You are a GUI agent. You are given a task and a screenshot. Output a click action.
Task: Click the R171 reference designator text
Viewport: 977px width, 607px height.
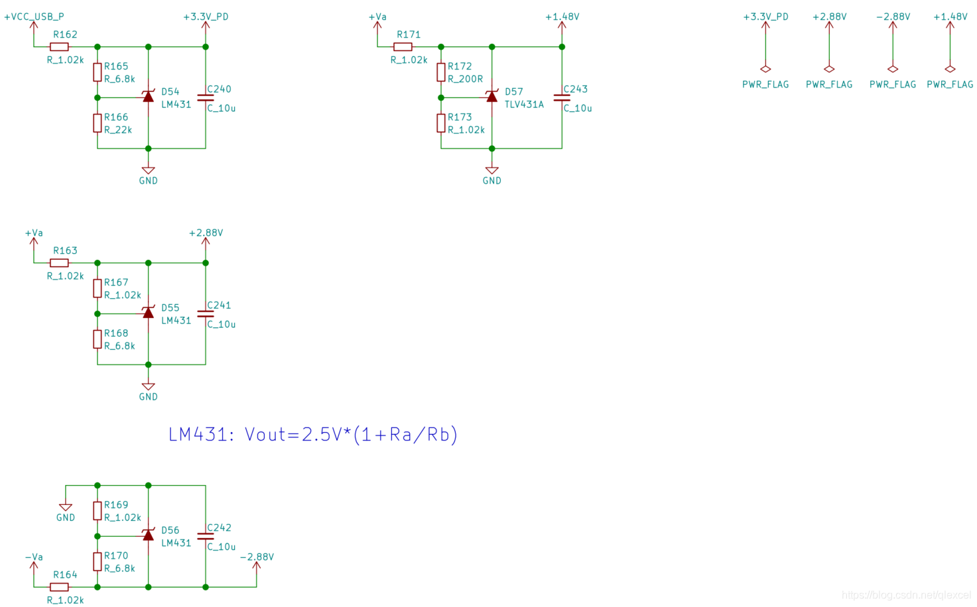409,34
